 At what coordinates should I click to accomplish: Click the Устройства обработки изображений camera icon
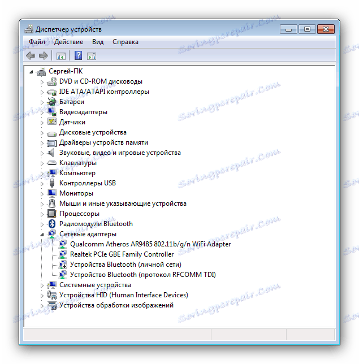coord(52,305)
